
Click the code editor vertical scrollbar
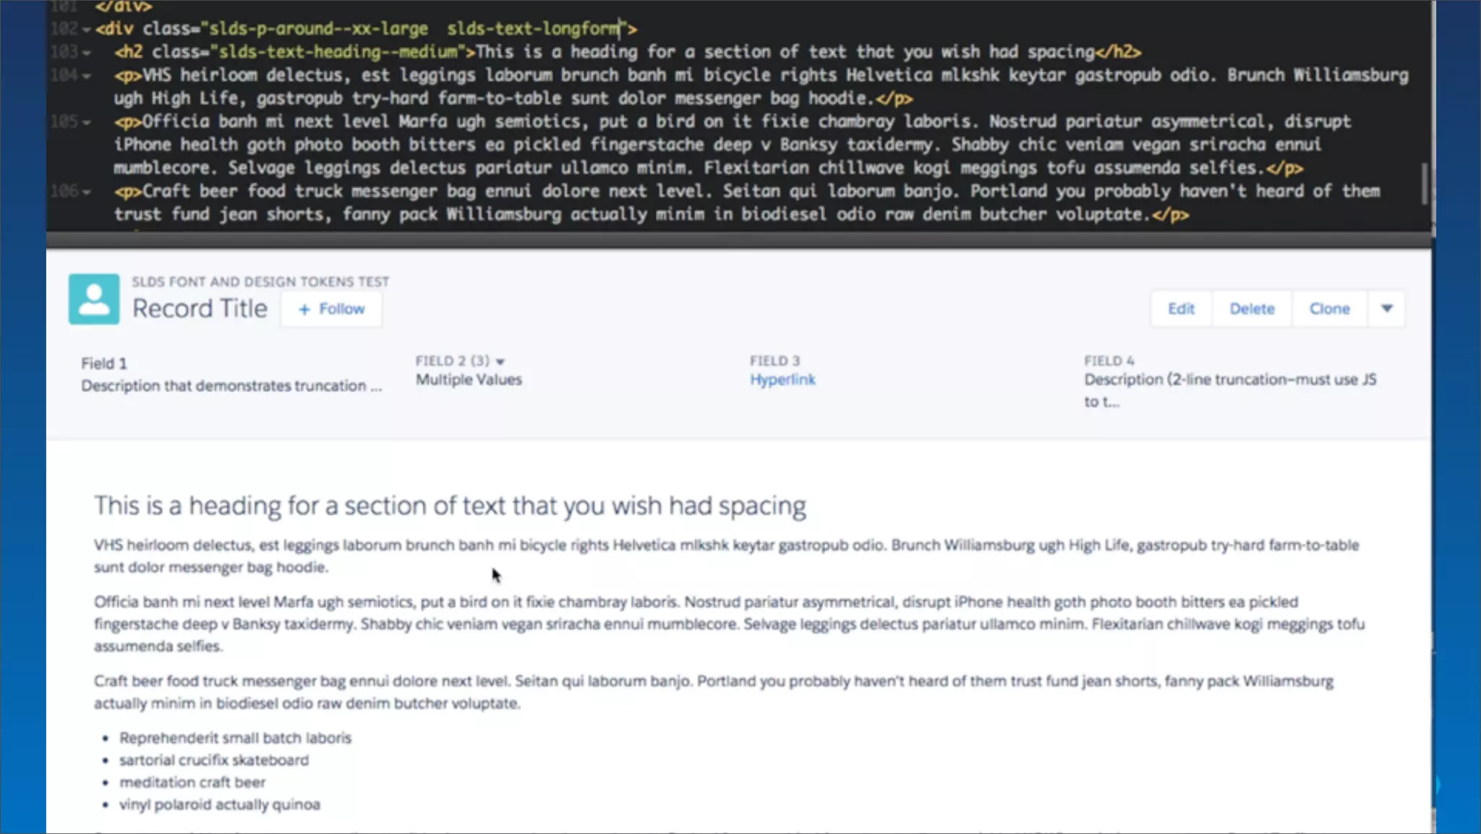coord(1425,184)
